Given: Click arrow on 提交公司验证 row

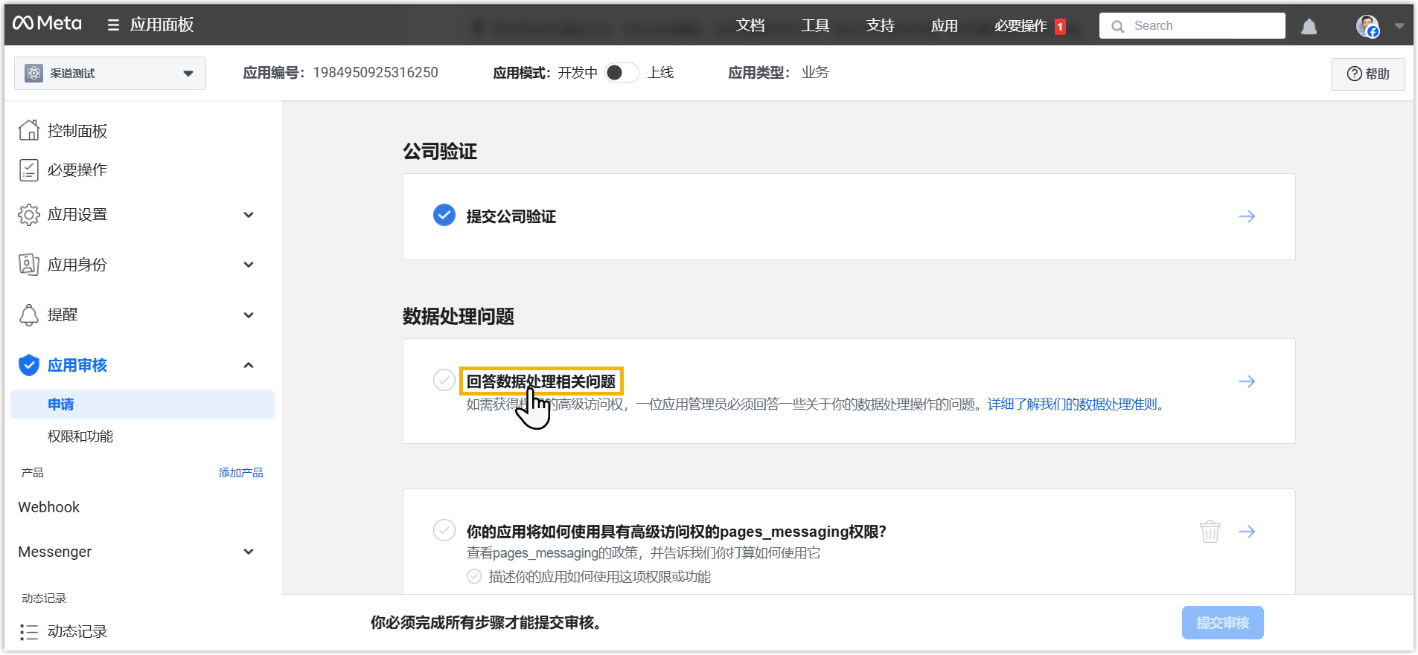Looking at the screenshot, I should pyautogui.click(x=1246, y=216).
